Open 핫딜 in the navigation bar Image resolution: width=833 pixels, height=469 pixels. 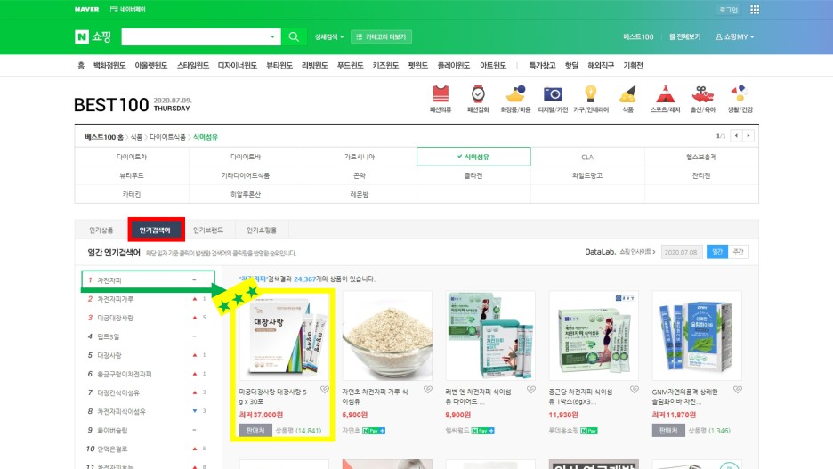571,65
